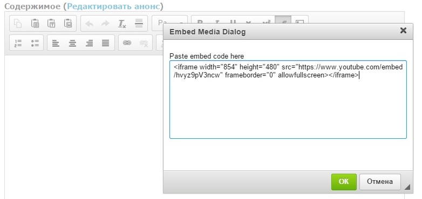The height and width of the screenshot is (199, 422).
Task: Open the paragraph format dropdown
Action: pyautogui.click(x=169, y=24)
